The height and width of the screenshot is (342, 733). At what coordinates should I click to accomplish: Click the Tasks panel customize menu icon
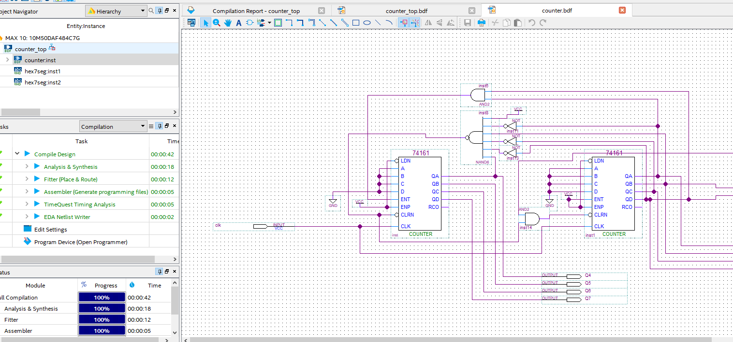coord(151,126)
